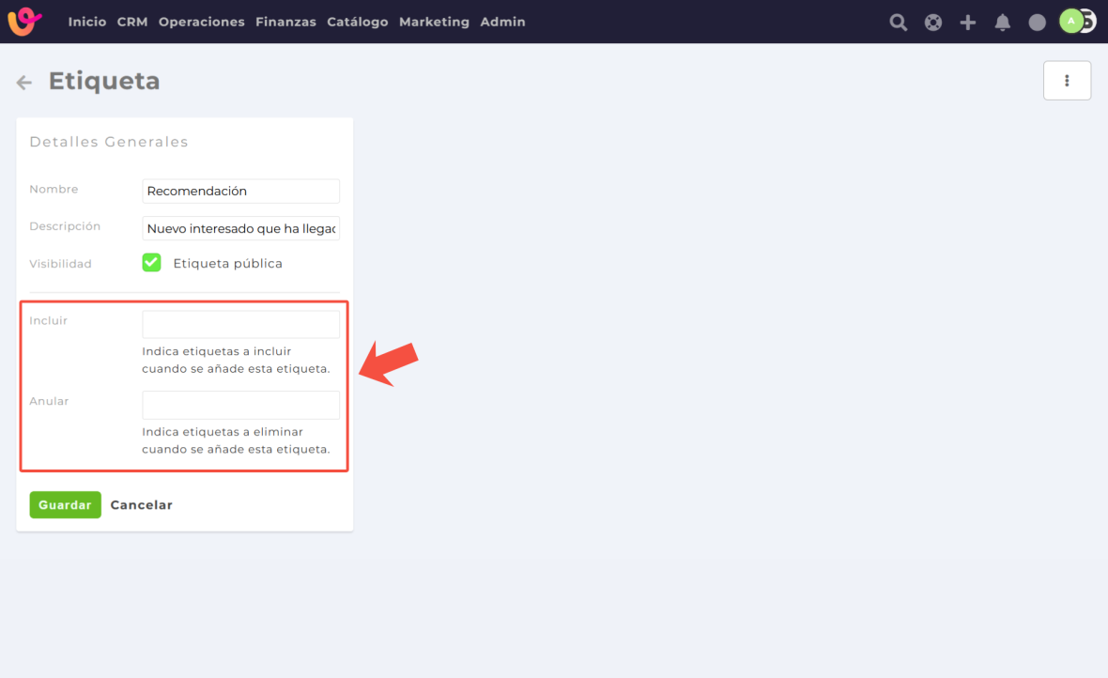The width and height of the screenshot is (1108, 678).
Task: Open the Operaciones menu
Action: pos(201,22)
